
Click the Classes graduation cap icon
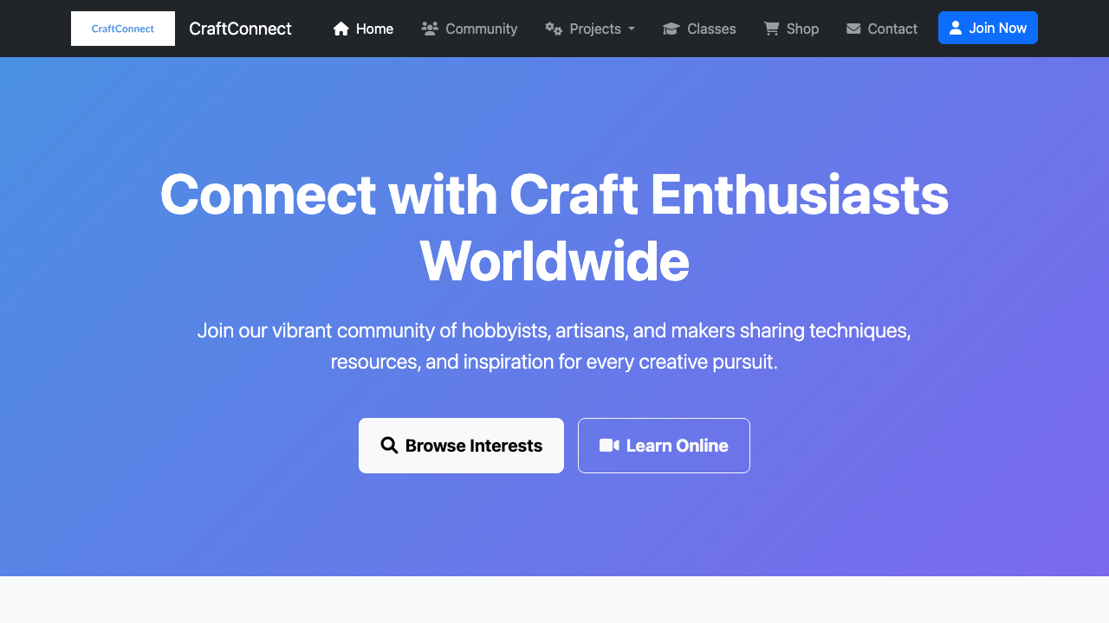[671, 29]
